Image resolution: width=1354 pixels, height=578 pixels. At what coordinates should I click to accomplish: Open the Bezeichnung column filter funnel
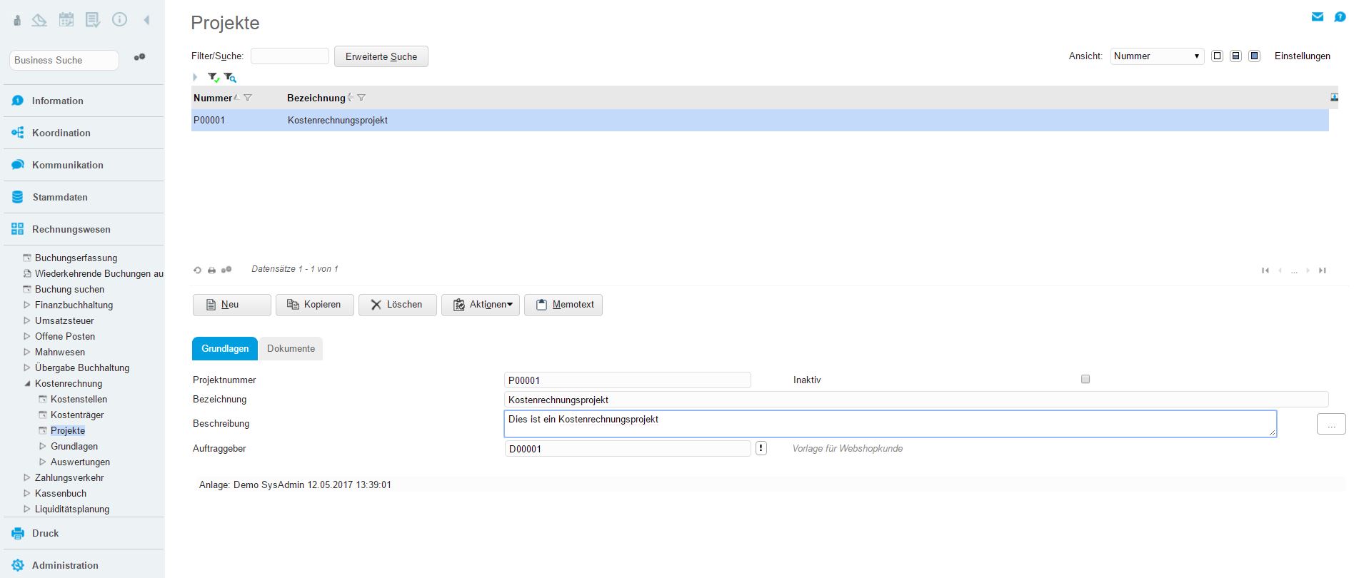pyautogui.click(x=361, y=98)
